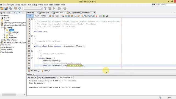Open the Tools menu
Image resolution: width=176 pixels, height=99 pixels.
[x=51, y=5]
